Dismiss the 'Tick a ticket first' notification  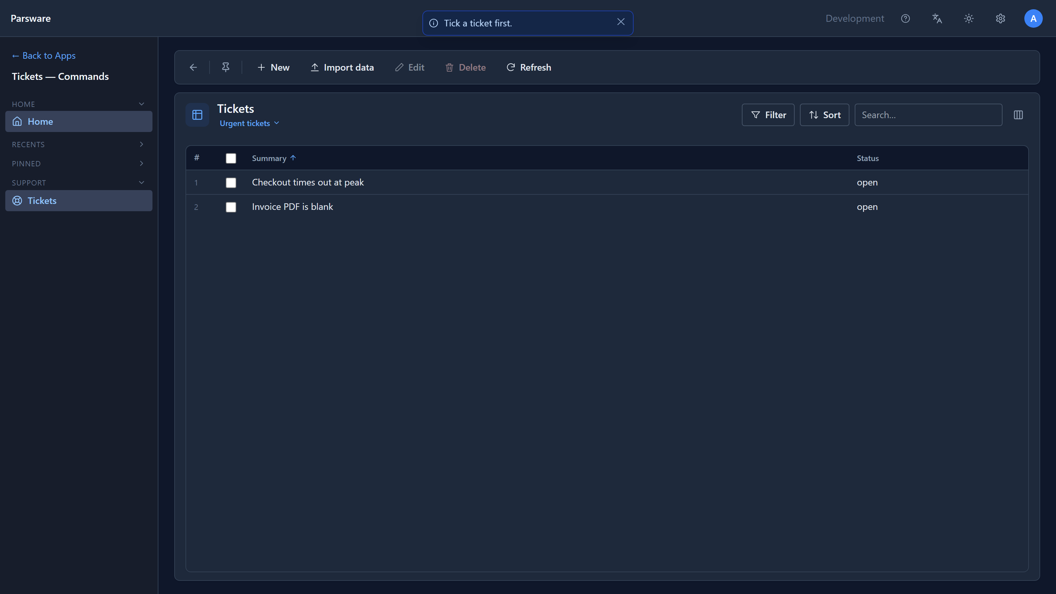pos(621,22)
